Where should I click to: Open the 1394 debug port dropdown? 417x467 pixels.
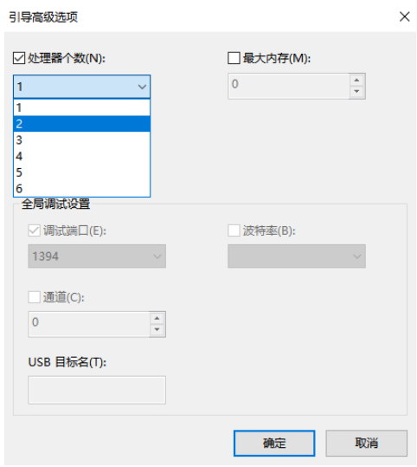tap(97, 256)
